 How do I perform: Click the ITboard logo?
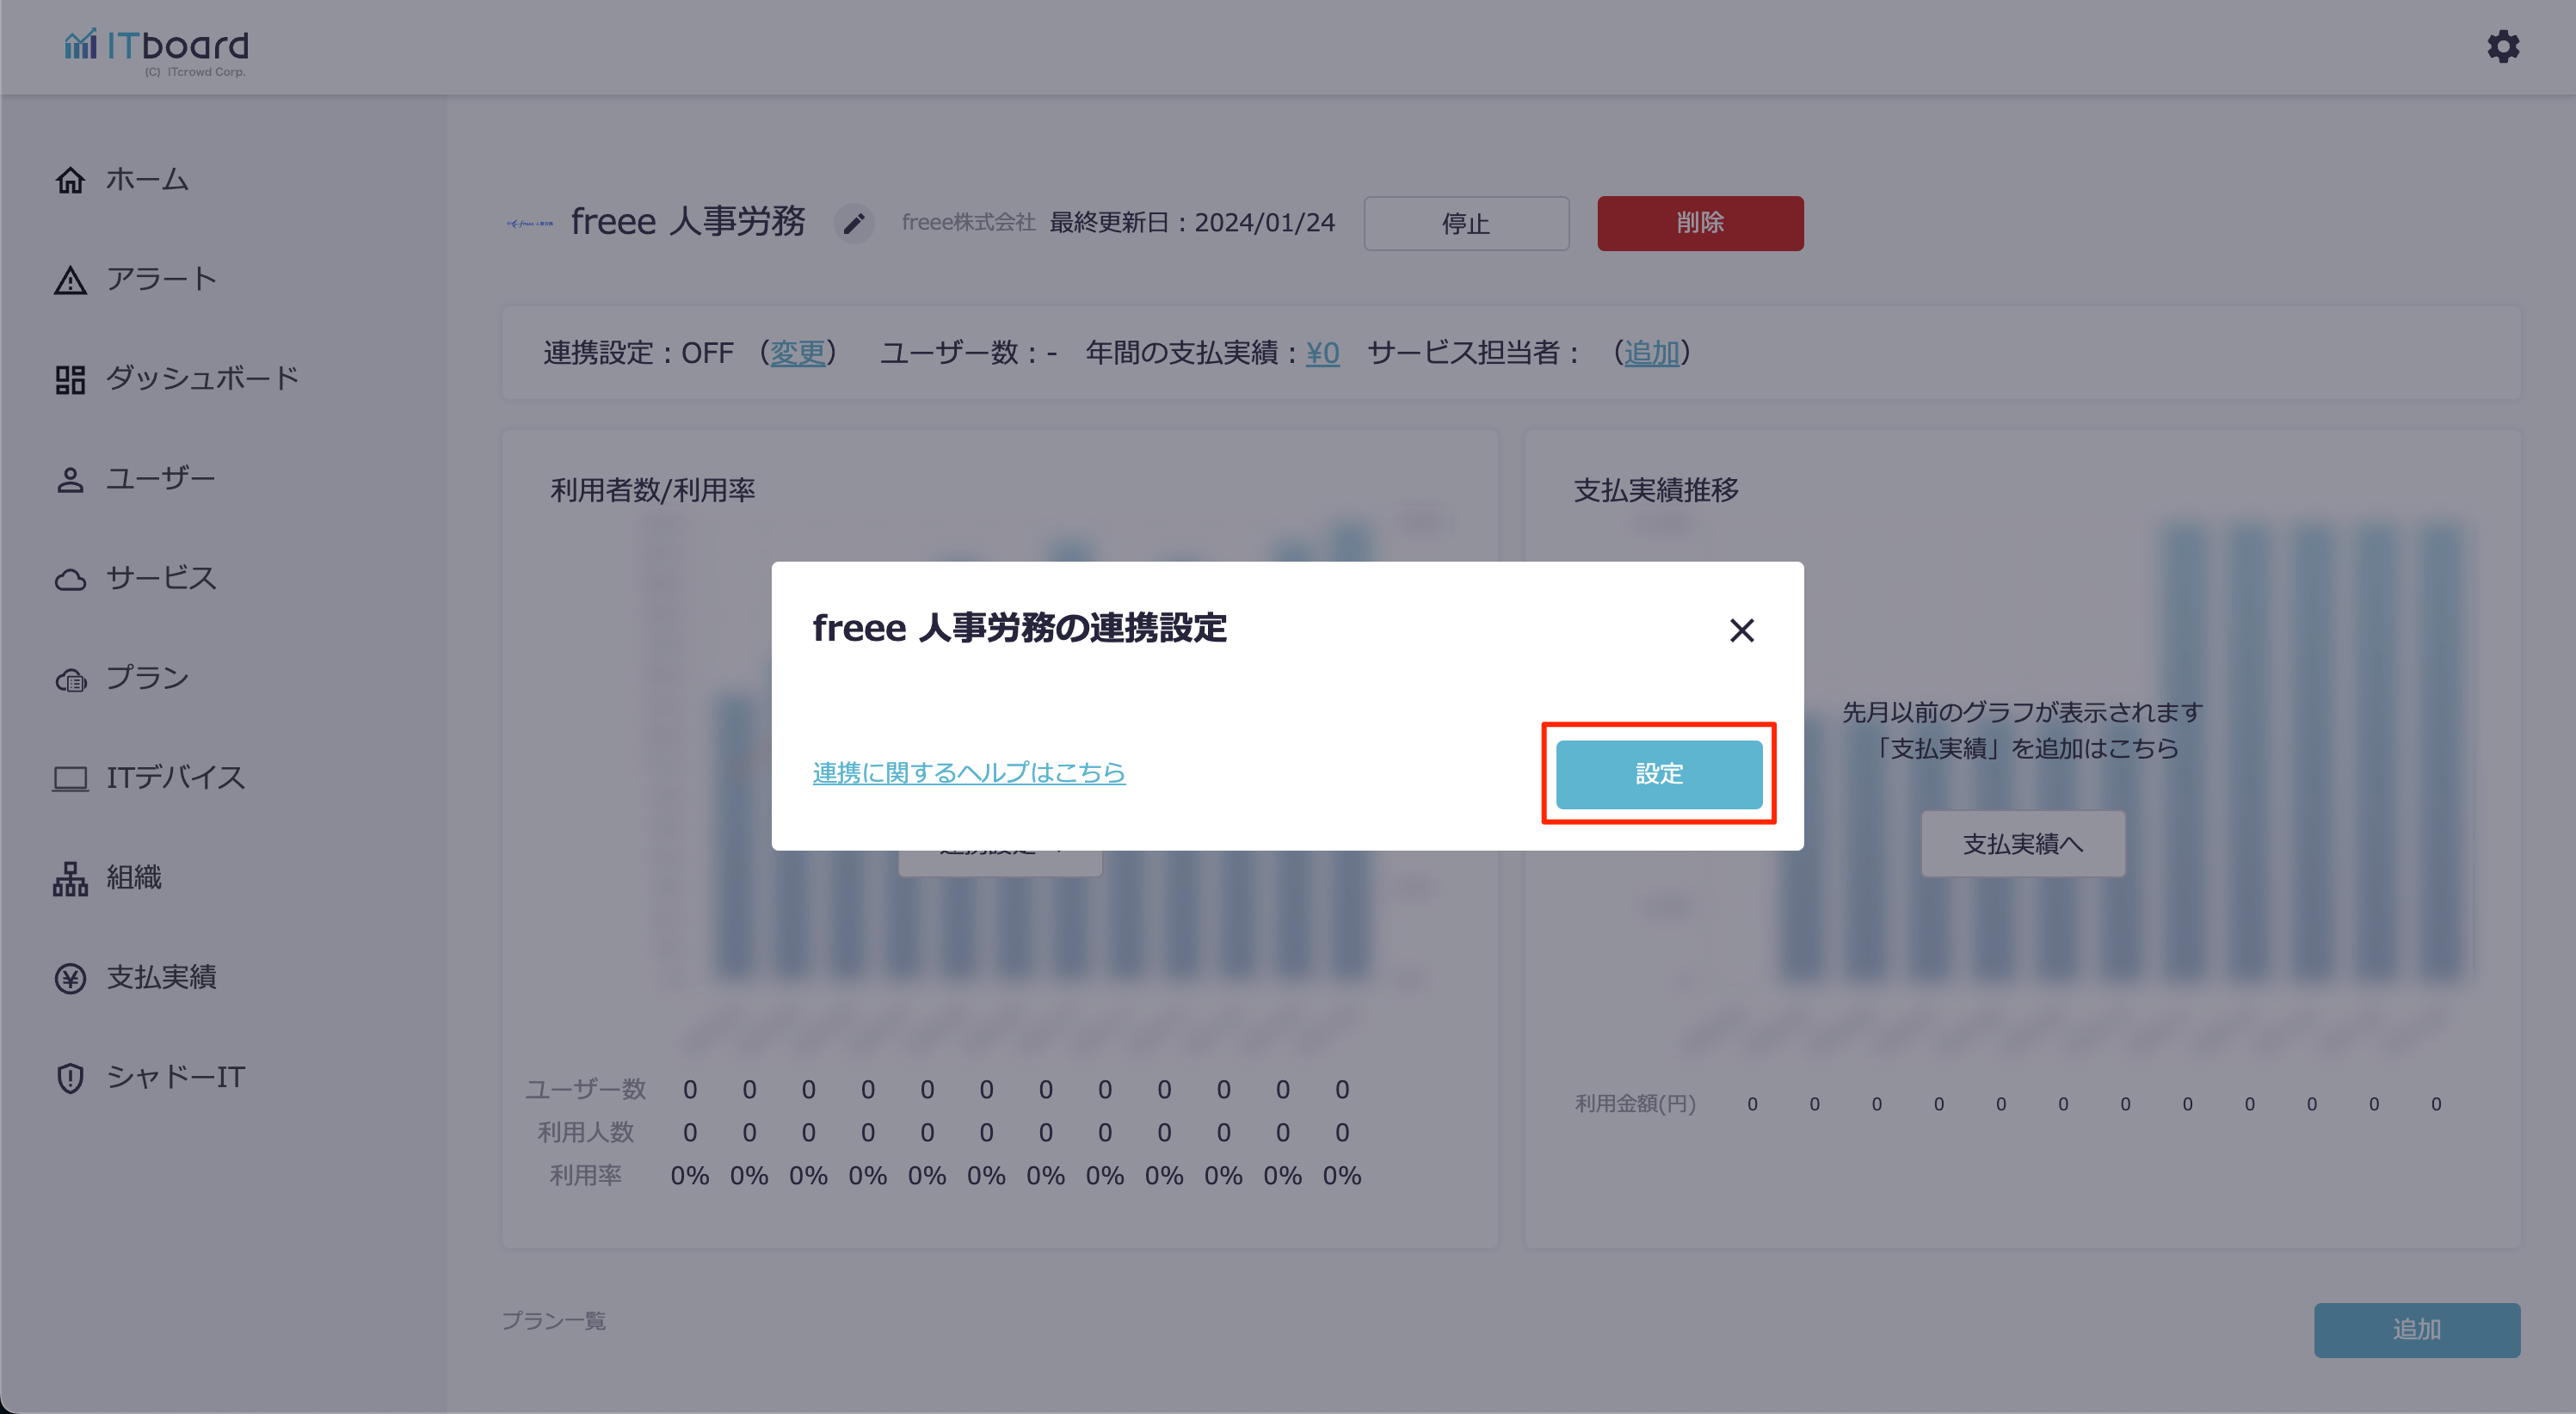[157, 48]
